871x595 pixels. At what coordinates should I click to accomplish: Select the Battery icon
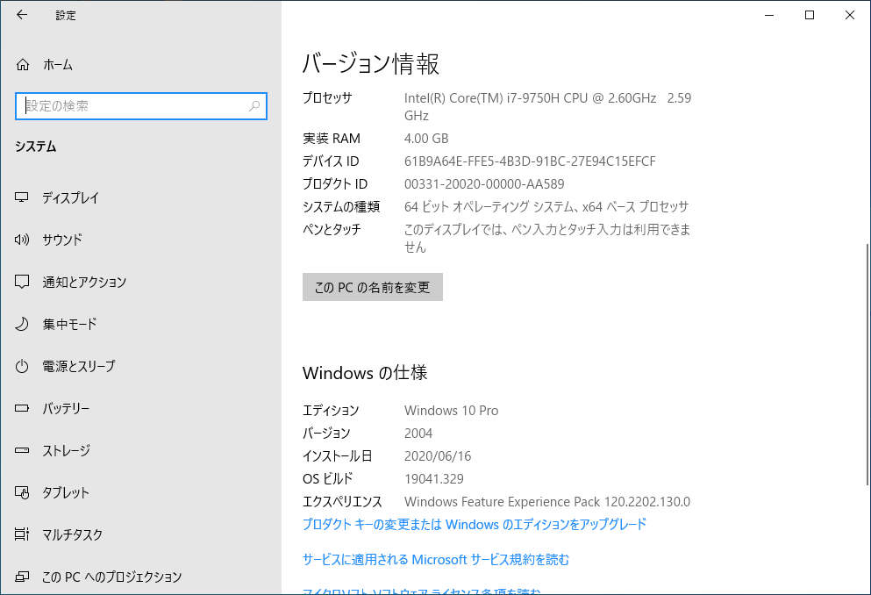tap(22, 408)
